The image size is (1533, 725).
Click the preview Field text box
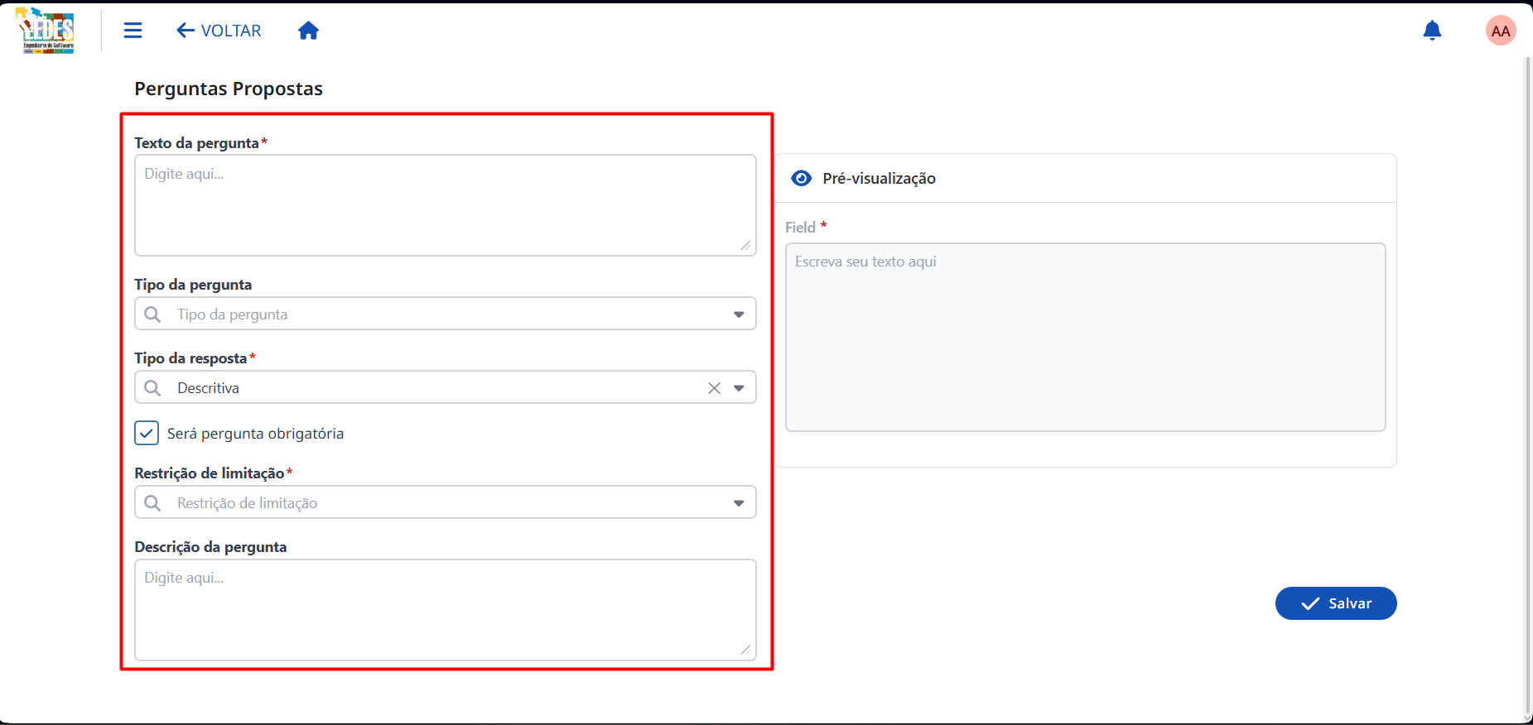pyautogui.click(x=1085, y=337)
